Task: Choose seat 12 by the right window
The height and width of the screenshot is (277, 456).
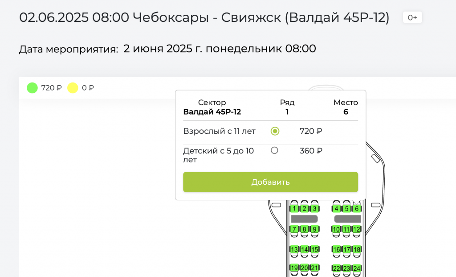Action: click(357, 229)
